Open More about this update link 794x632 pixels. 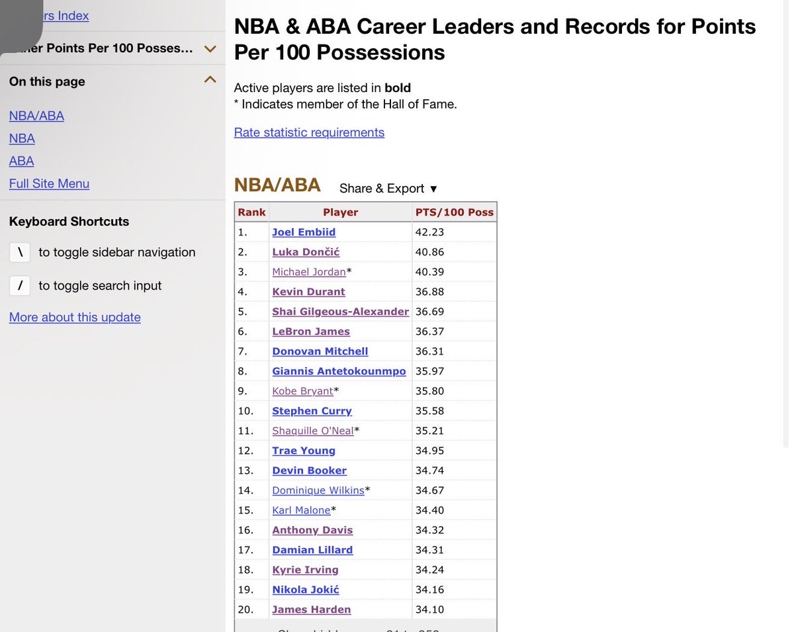[75, 317]
